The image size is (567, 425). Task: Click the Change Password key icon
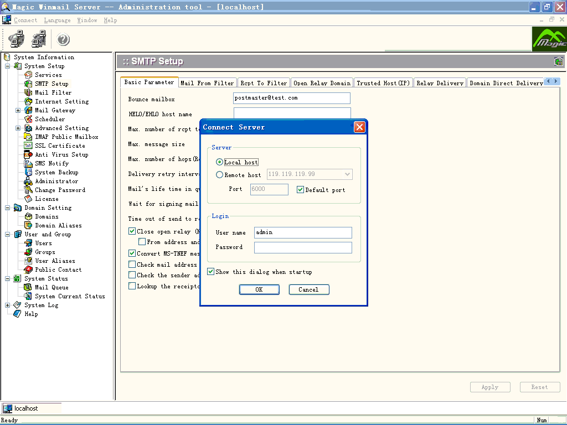pyautogui.click(x=28, y=190)
